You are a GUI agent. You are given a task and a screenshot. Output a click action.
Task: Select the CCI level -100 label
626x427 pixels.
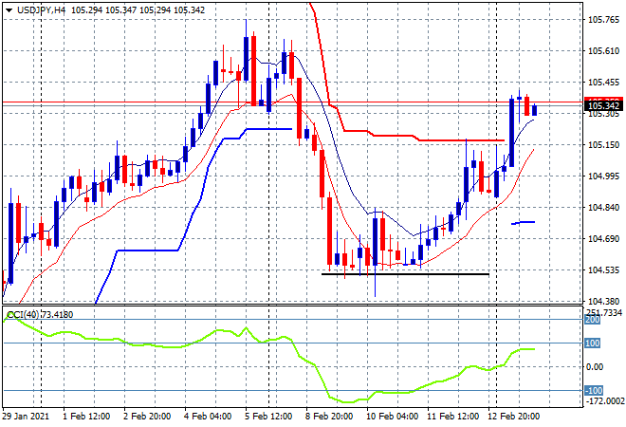click(594, 390)
